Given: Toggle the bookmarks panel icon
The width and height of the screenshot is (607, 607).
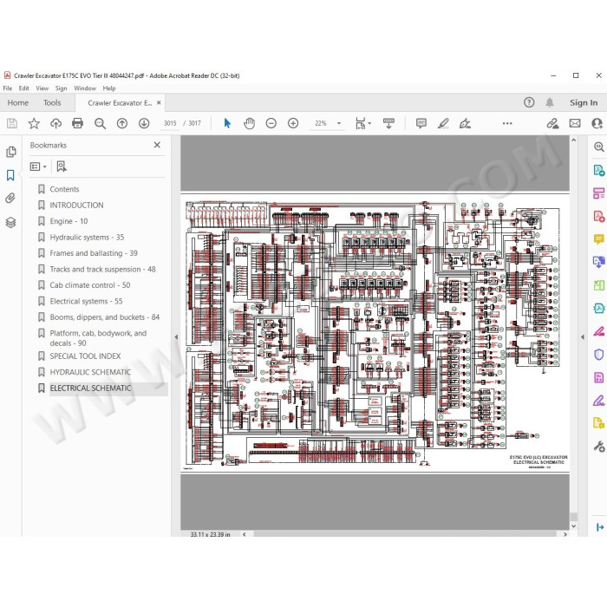Looking at the screenshot, I should [x=10, y=175].
